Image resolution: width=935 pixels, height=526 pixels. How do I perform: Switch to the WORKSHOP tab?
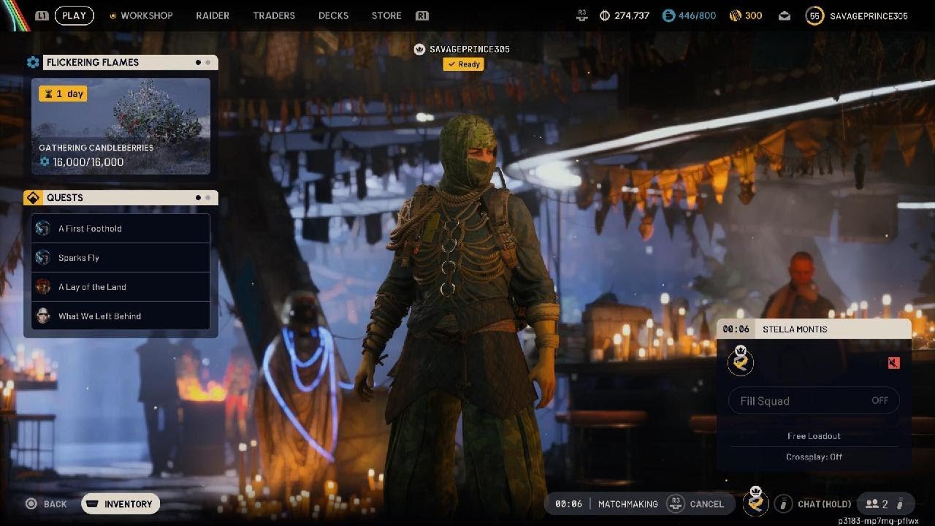tap(146, 15)
